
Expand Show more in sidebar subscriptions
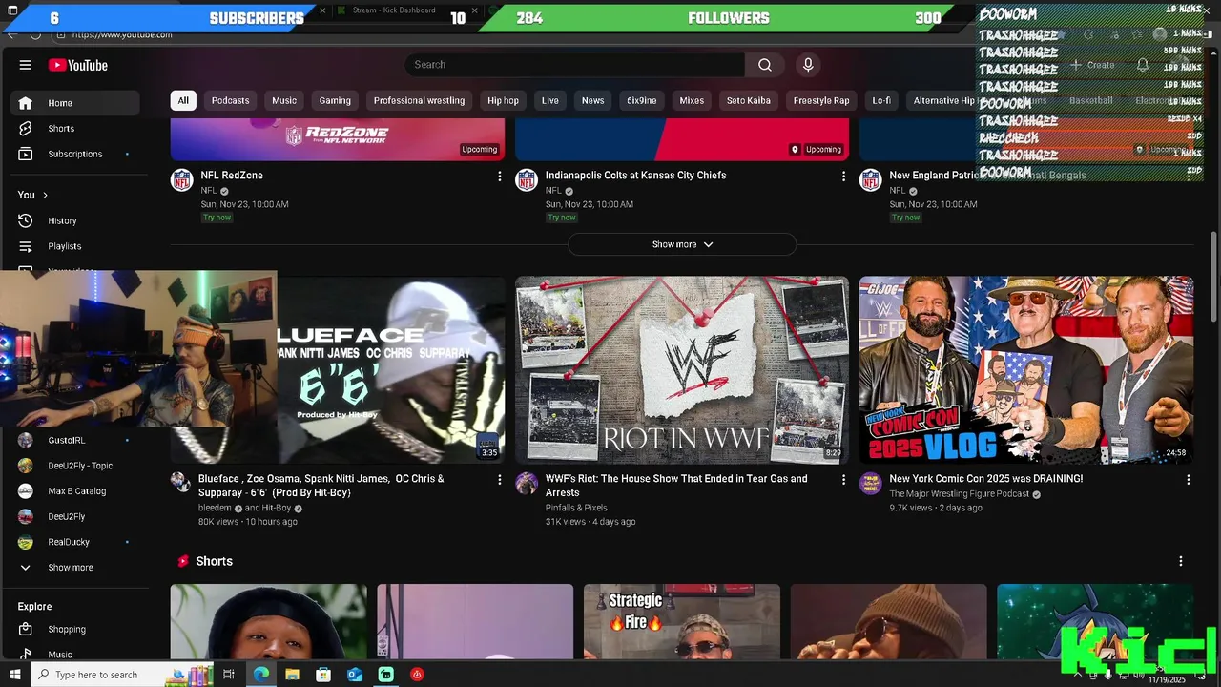coord(75,568)
